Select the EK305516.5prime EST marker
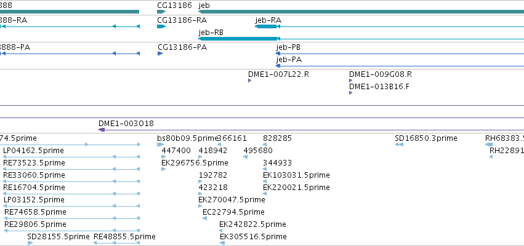The width and height of the screenshot is (524, 246). tap(222, 243)
